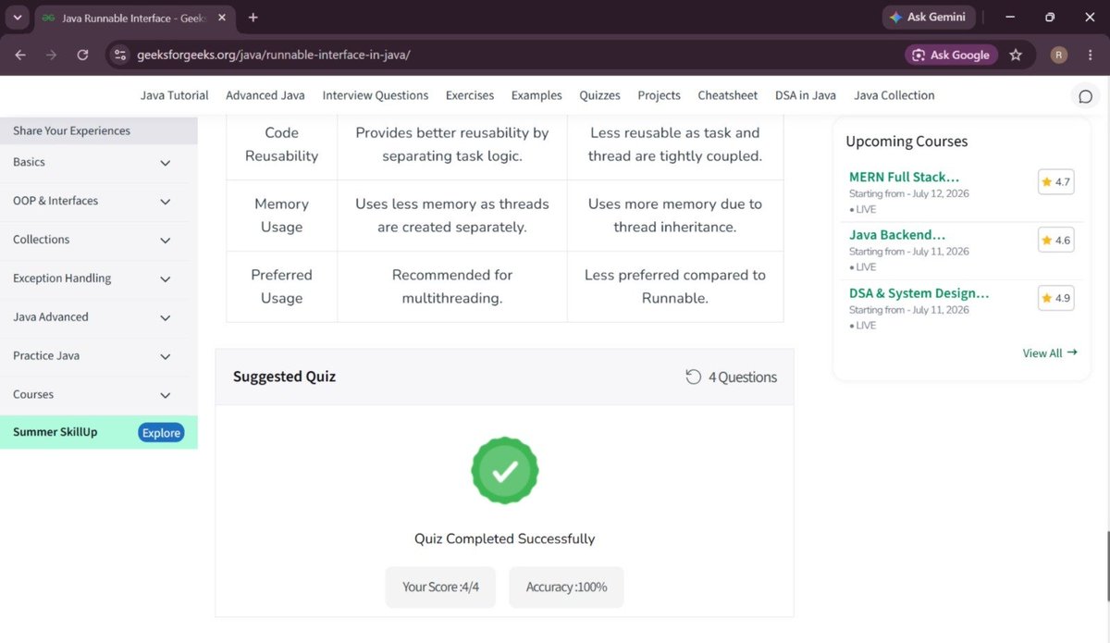Open tab search dropdown arrow
The width and height of the screenshot is (1110, 643).
click(17, 18)
